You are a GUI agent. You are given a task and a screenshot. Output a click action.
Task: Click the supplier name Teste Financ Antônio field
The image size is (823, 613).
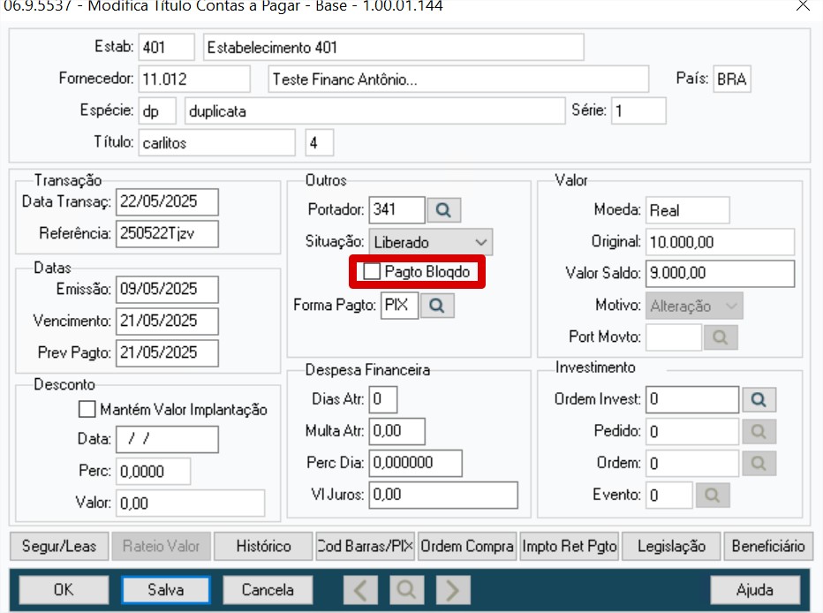tap(458, 79)
